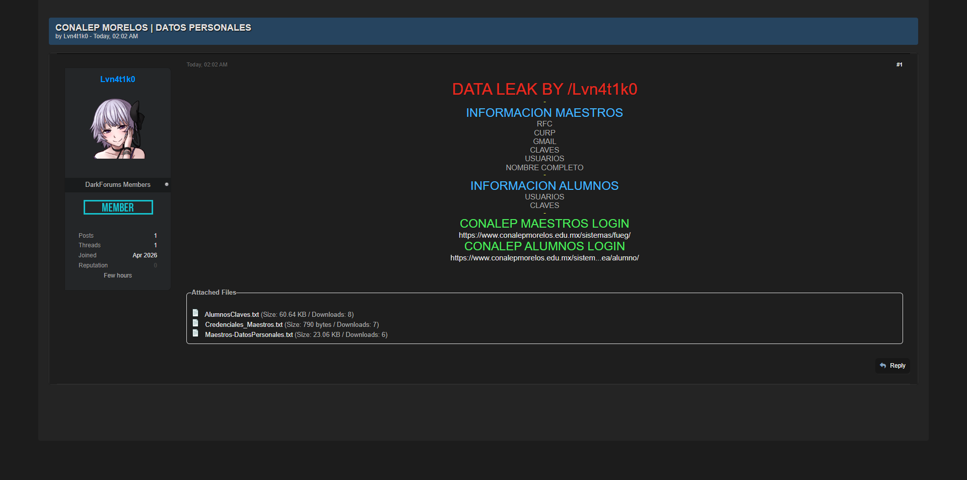Click the truncated alumno URL in post
Image resolution: width=967 pixels, height=480 pixels.
[544, 258]
